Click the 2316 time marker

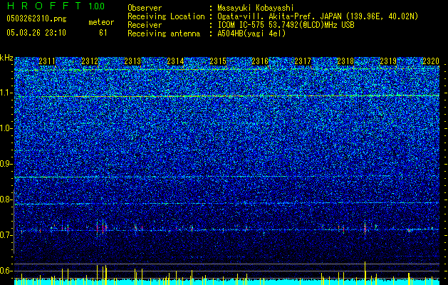(260, 61)
